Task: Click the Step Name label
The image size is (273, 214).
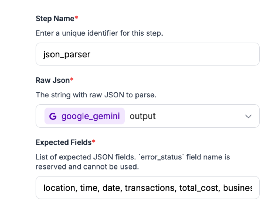Action: (55, 19)
